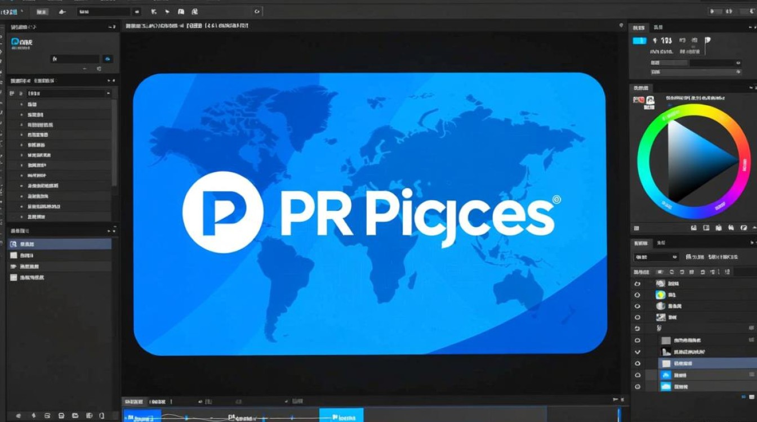
Task: Click the flag icon in top-right panel
Action: click(707, 41)
